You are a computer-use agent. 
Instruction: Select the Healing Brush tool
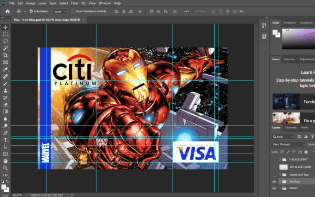5,76
